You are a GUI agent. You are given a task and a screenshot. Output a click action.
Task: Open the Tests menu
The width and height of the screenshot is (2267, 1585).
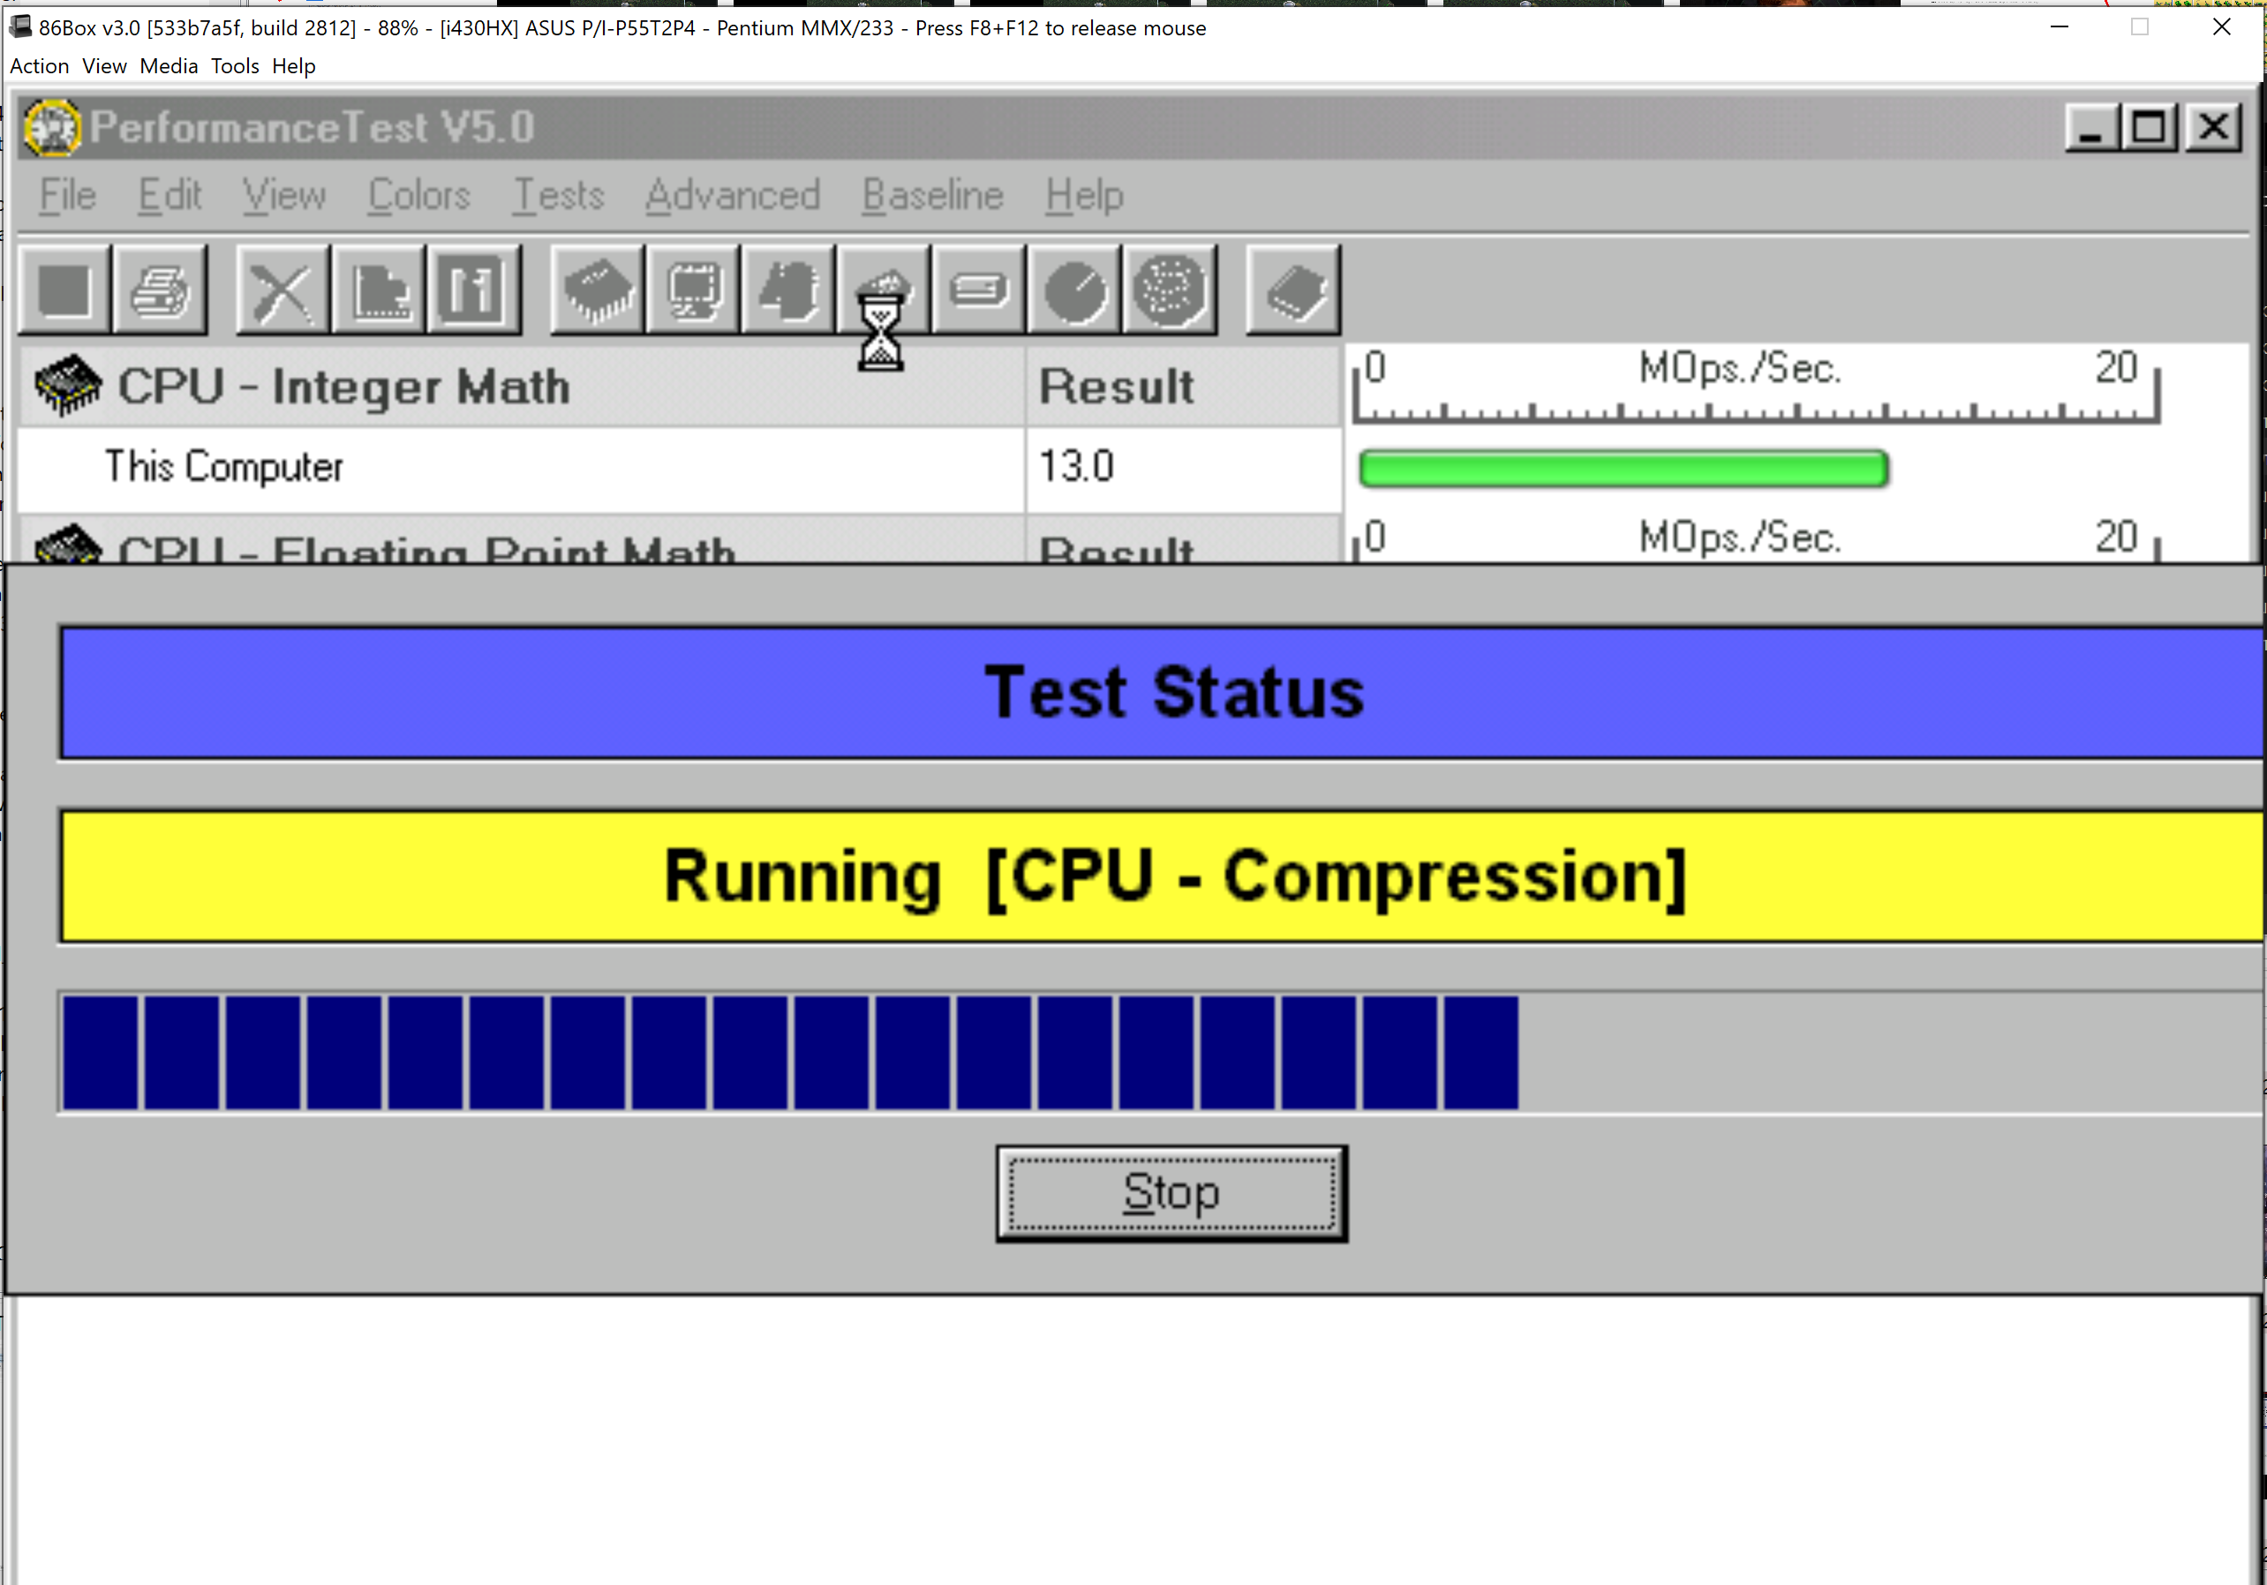tap(558, 195)
